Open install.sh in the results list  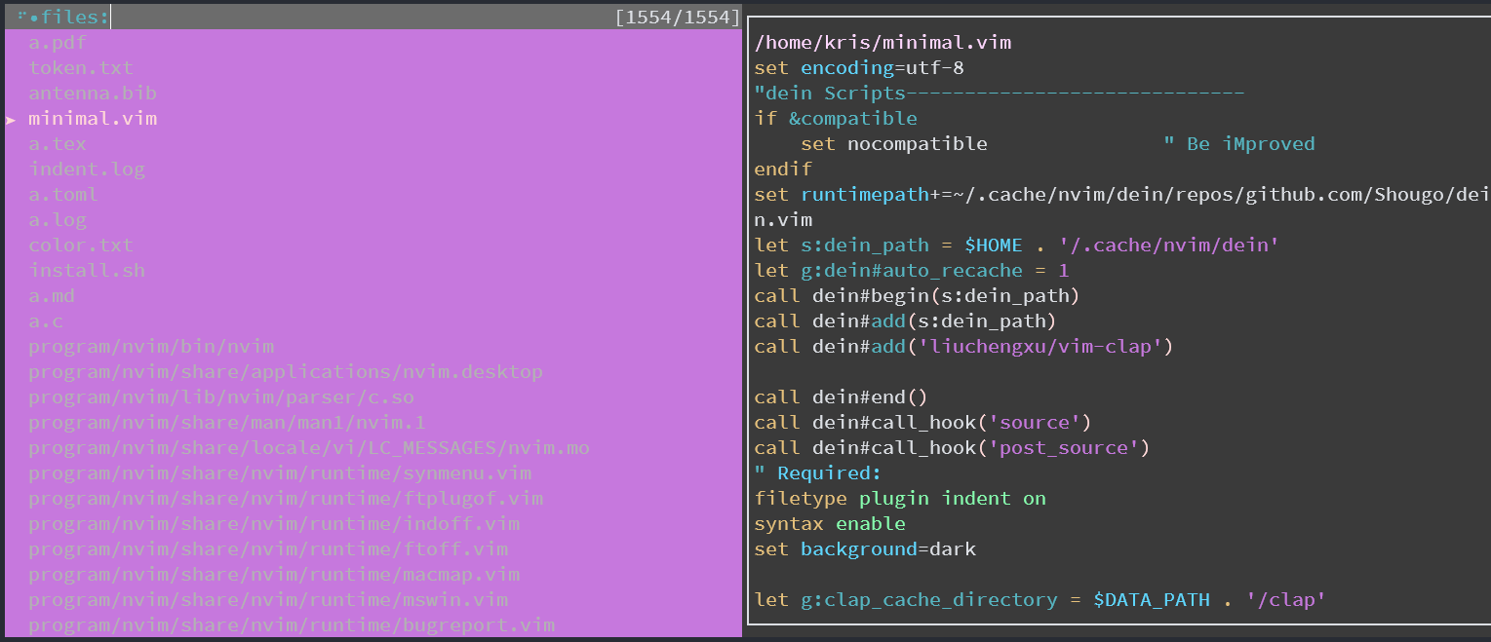pyautogui.click(x=85, y=270)
